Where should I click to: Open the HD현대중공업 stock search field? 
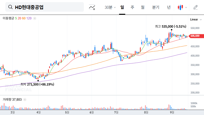[x=45, y=7]
